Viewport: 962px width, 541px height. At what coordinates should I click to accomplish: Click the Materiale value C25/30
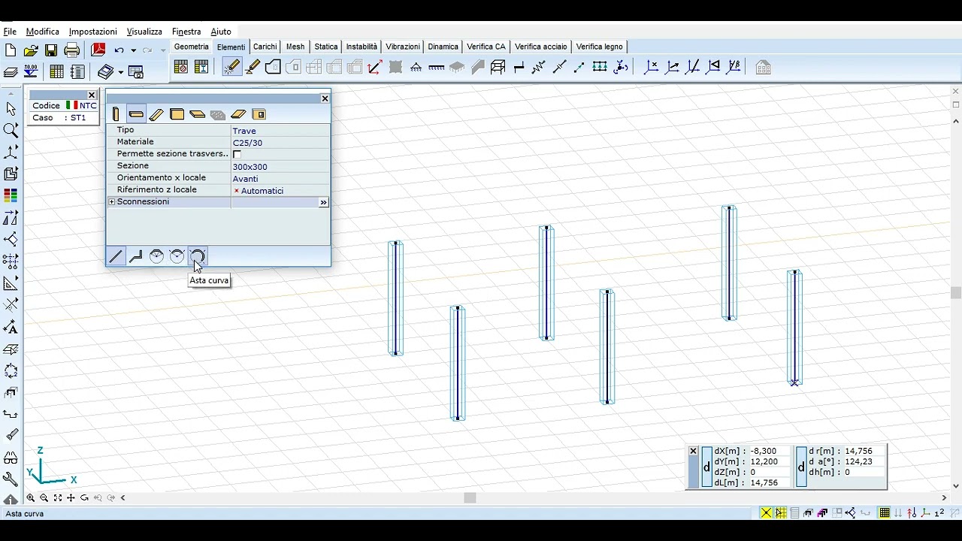(247, 143)
